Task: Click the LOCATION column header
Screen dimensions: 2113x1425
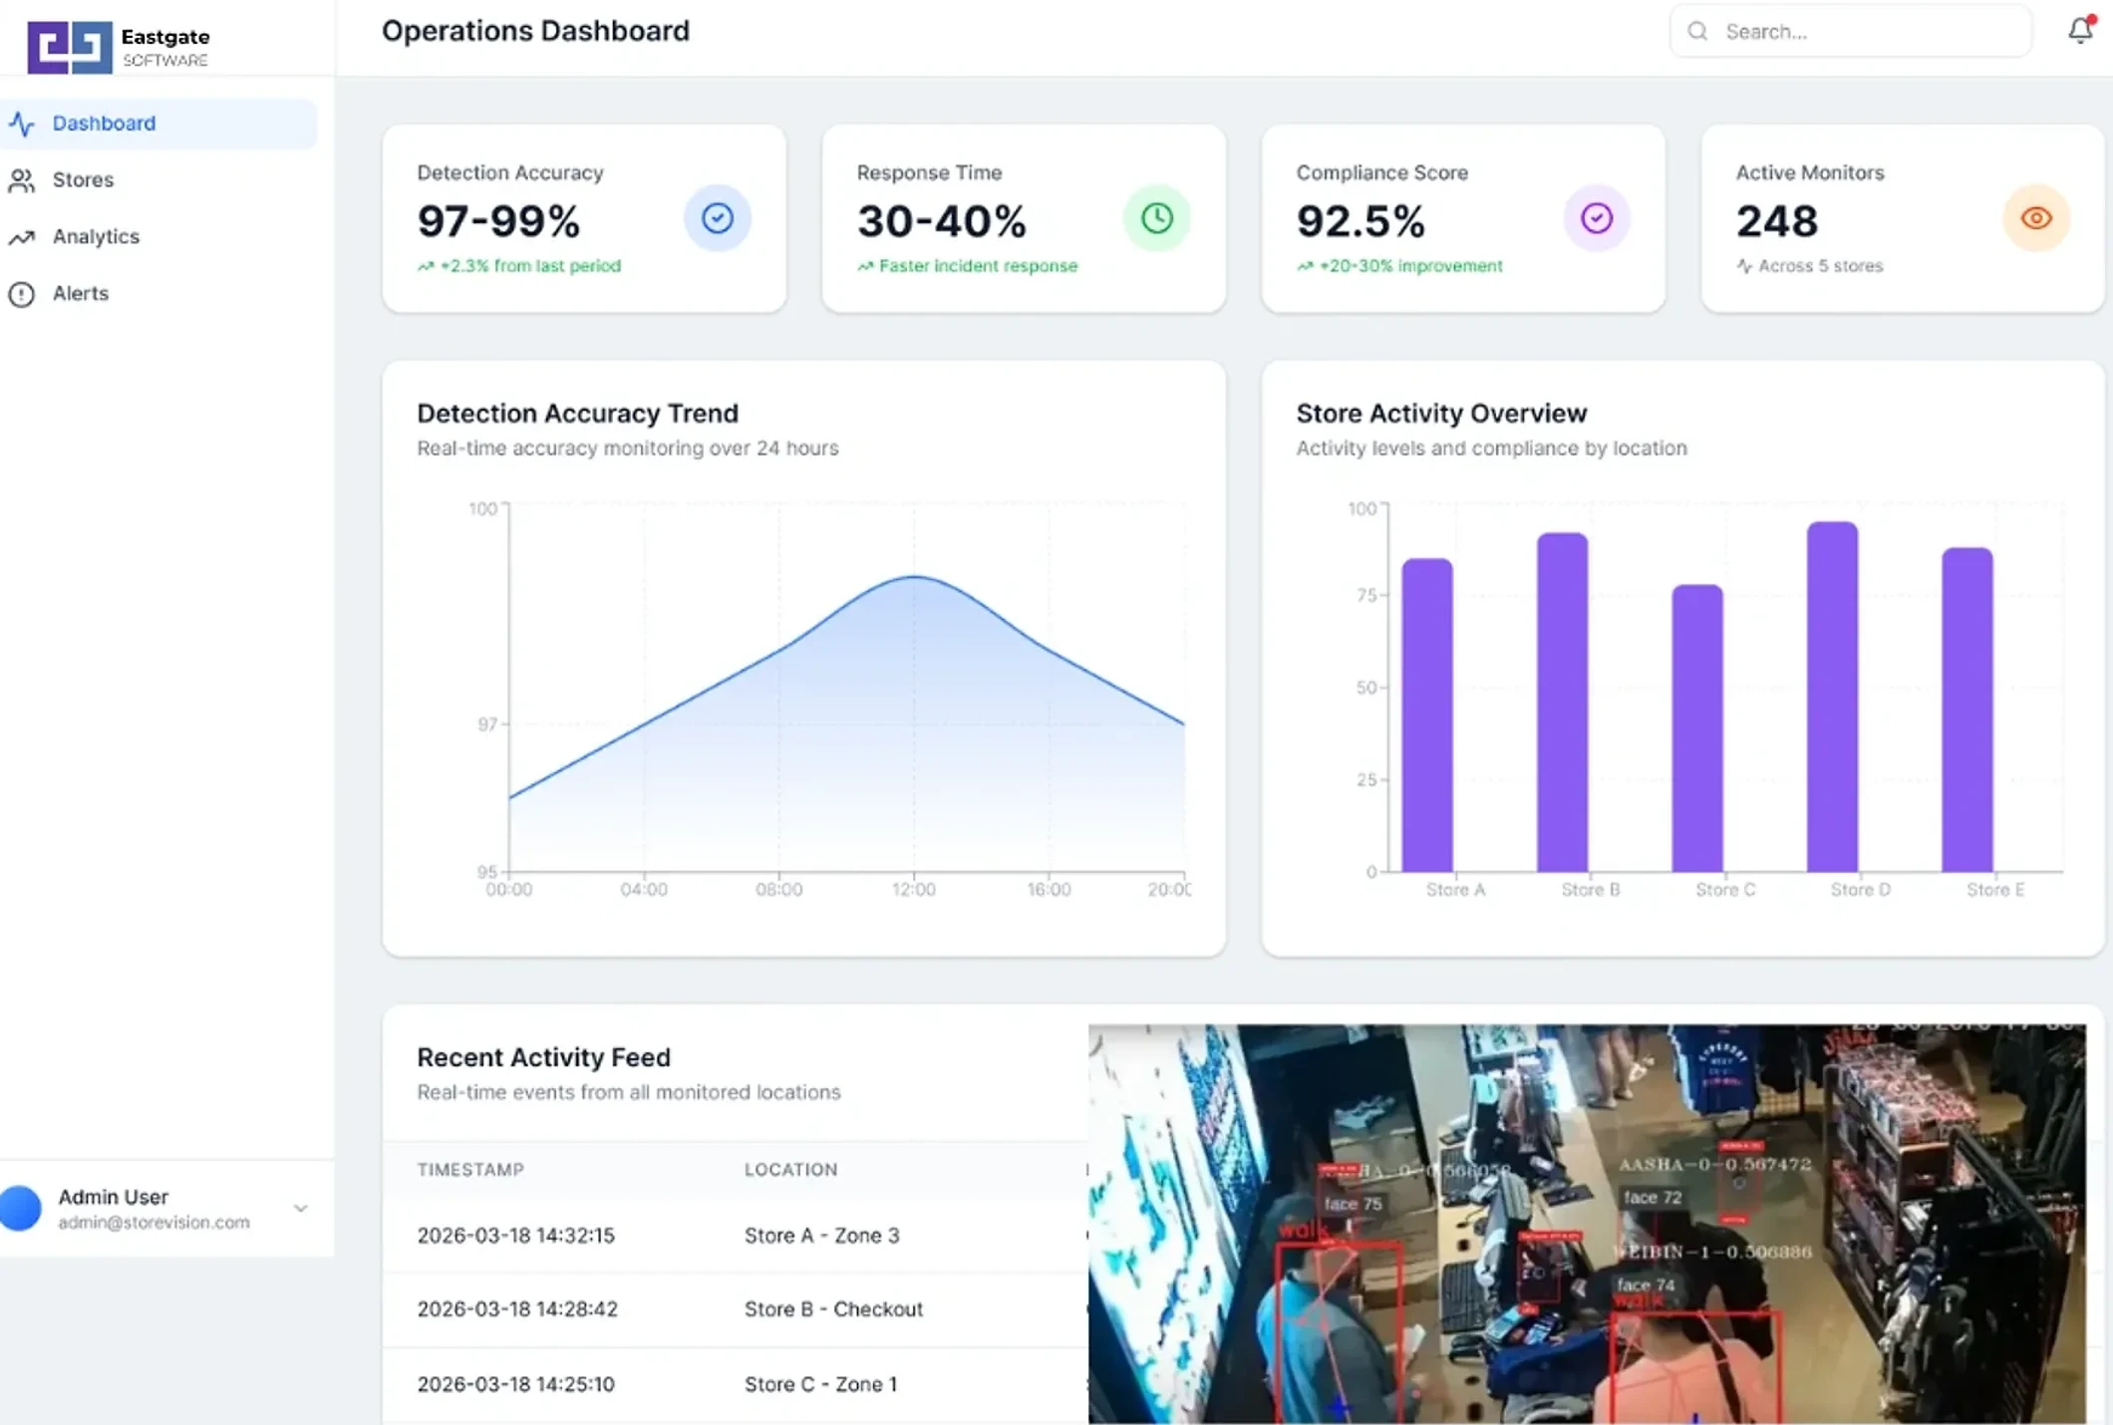Action: (x=791, y=1170)
